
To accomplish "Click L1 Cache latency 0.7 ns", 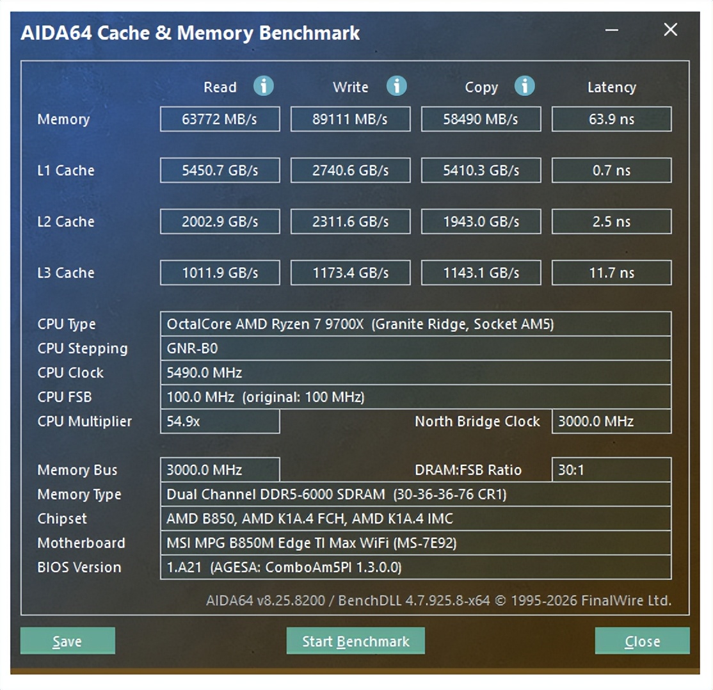I will click(x=612, y=170).
